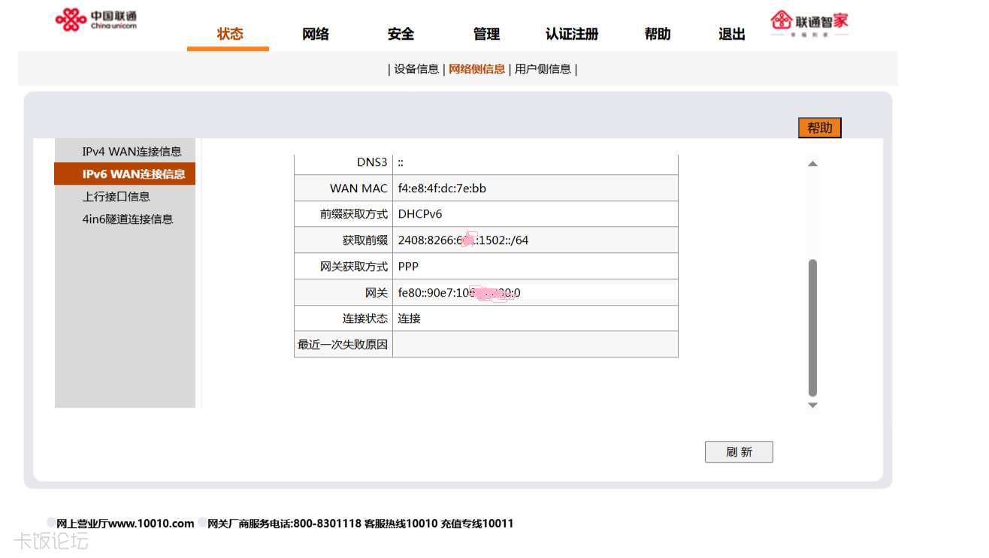Click the orange 帮助 button
The width and height of the screenshot is (989, 558).
coord(820,128)
